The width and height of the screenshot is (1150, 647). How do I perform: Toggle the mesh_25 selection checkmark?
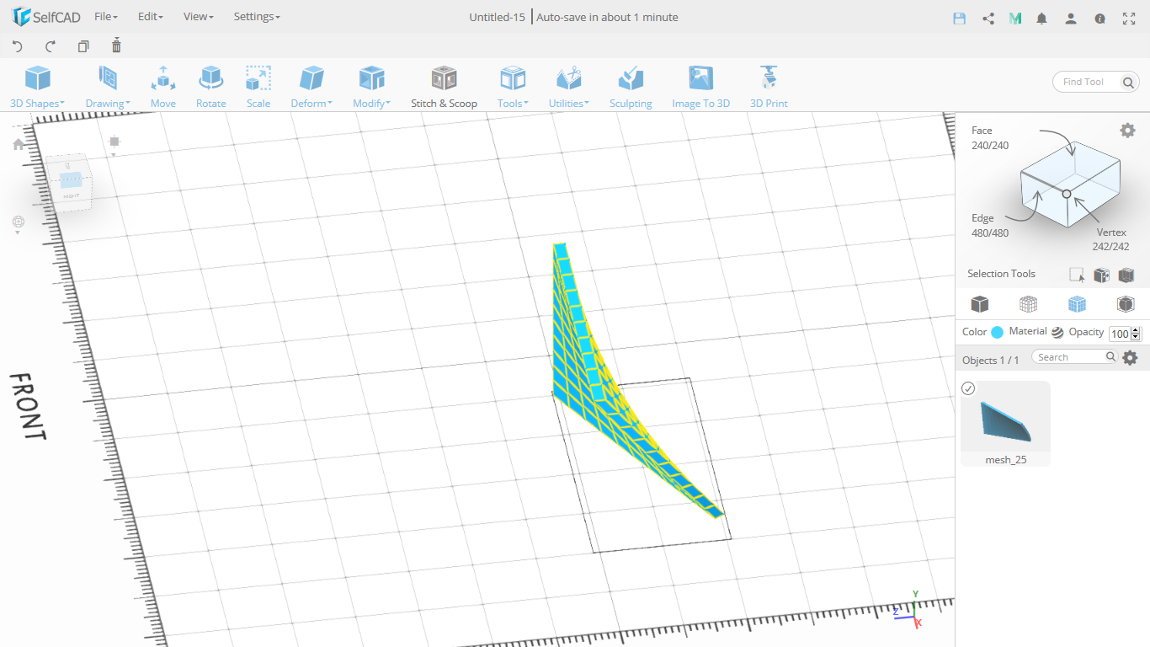968,388
